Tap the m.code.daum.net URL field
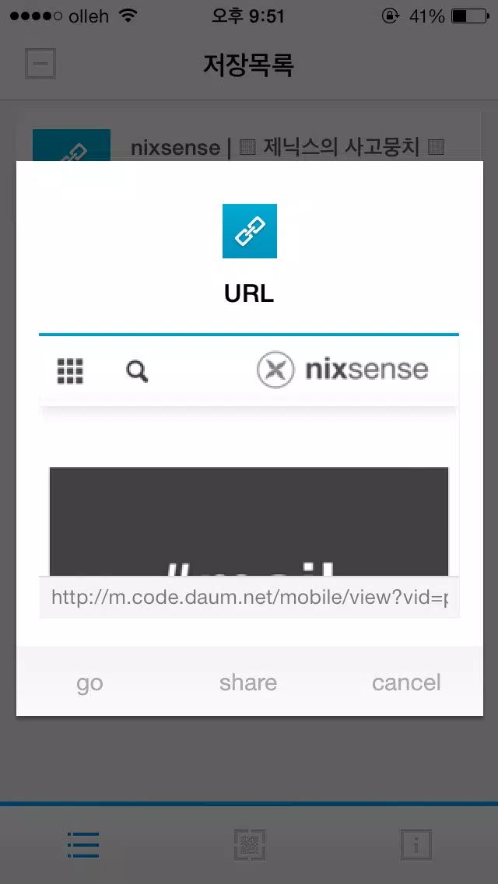 coord(249,597)
